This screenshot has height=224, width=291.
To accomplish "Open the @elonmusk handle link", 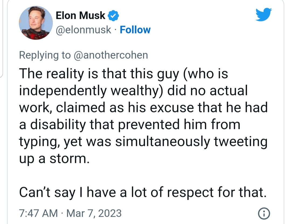I will pos(83,30).
